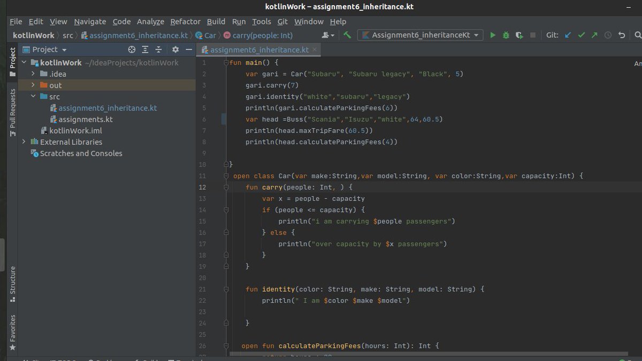Collapse the carry function on line 12
This screenshot has width=642, height=361.
pos(226,187)
